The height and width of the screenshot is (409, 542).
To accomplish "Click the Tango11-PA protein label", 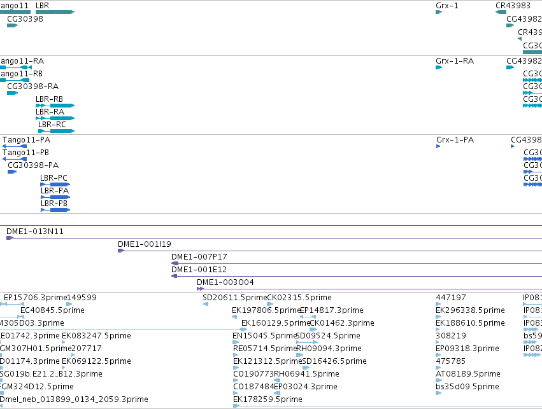I will pos(26,140).
